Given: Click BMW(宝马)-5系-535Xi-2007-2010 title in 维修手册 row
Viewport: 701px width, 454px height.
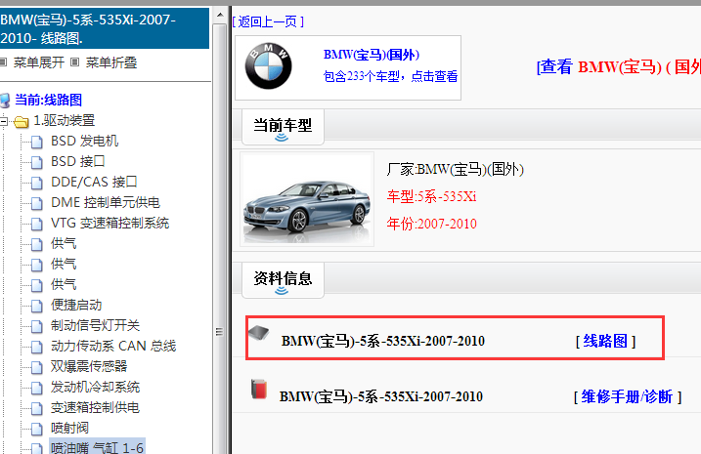Looking at the screenshot, I should pos(381,396).
